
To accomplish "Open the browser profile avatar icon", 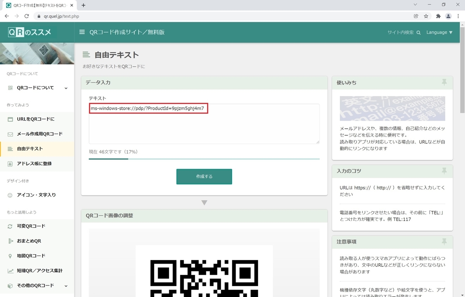I will (448, 16).
